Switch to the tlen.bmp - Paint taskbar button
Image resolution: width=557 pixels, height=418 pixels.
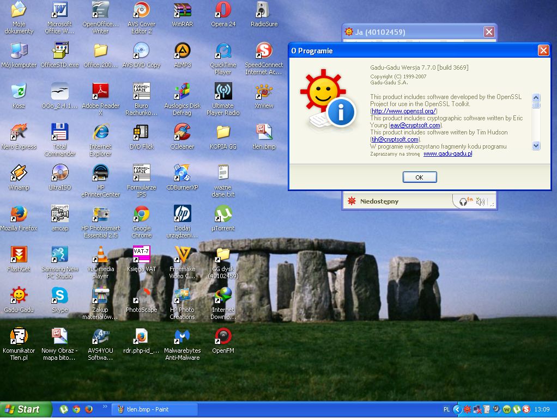coord(155,409)
